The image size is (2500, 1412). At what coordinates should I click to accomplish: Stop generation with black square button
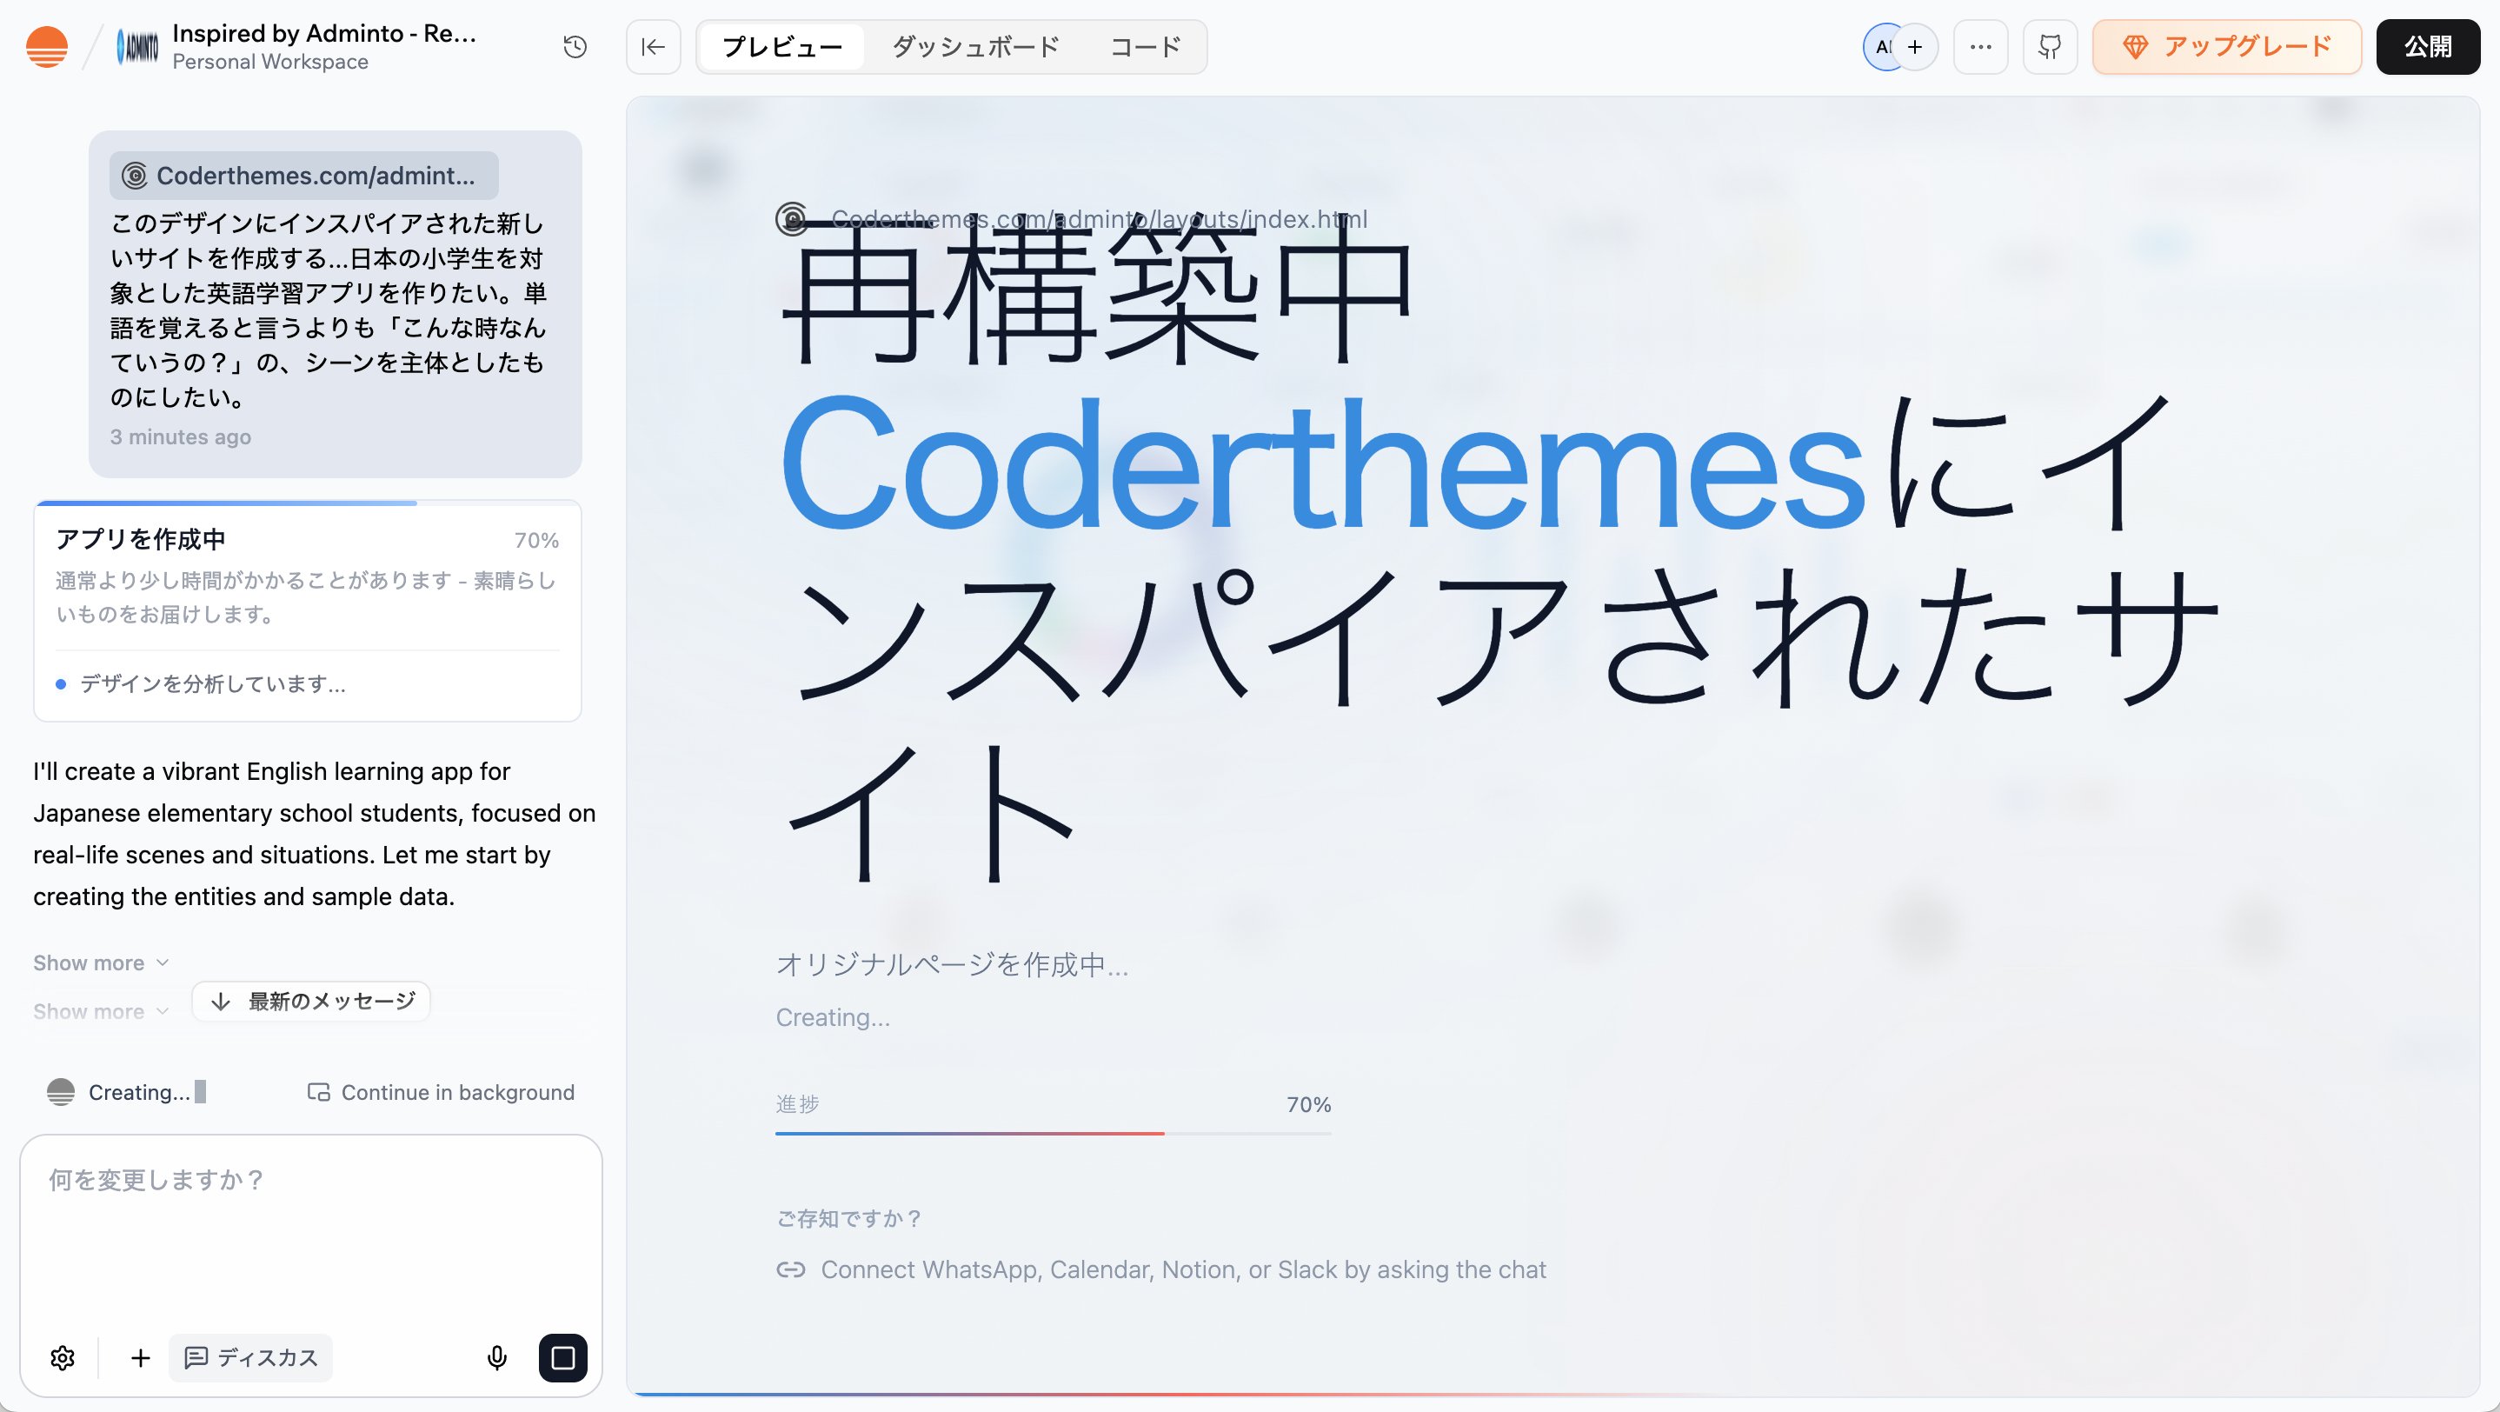tap(563, 1357)
